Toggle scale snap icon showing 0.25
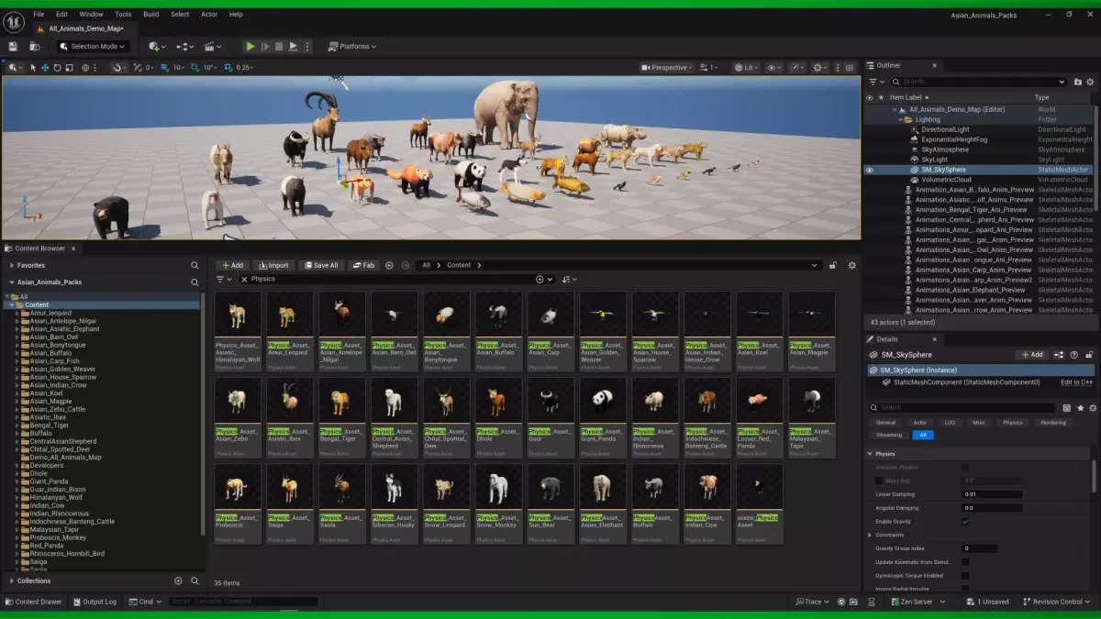The height and width of the screenshot is (619, 1101). coord(228,68)
